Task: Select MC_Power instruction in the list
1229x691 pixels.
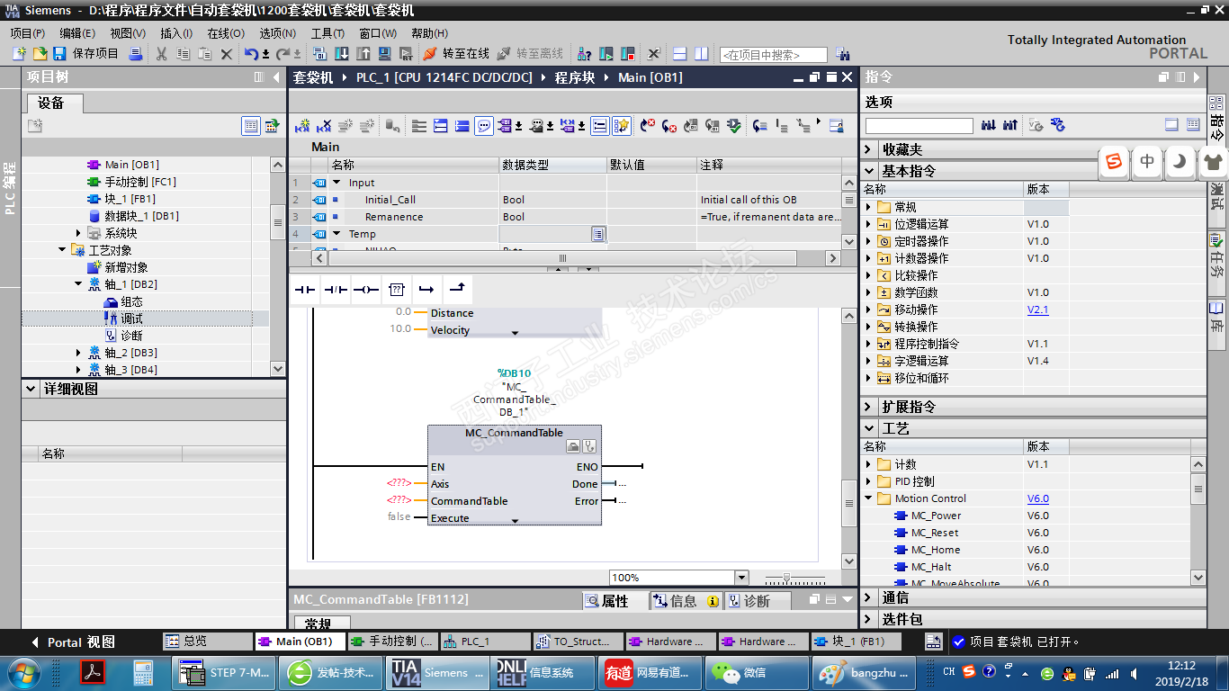Action: pos(936,516)
